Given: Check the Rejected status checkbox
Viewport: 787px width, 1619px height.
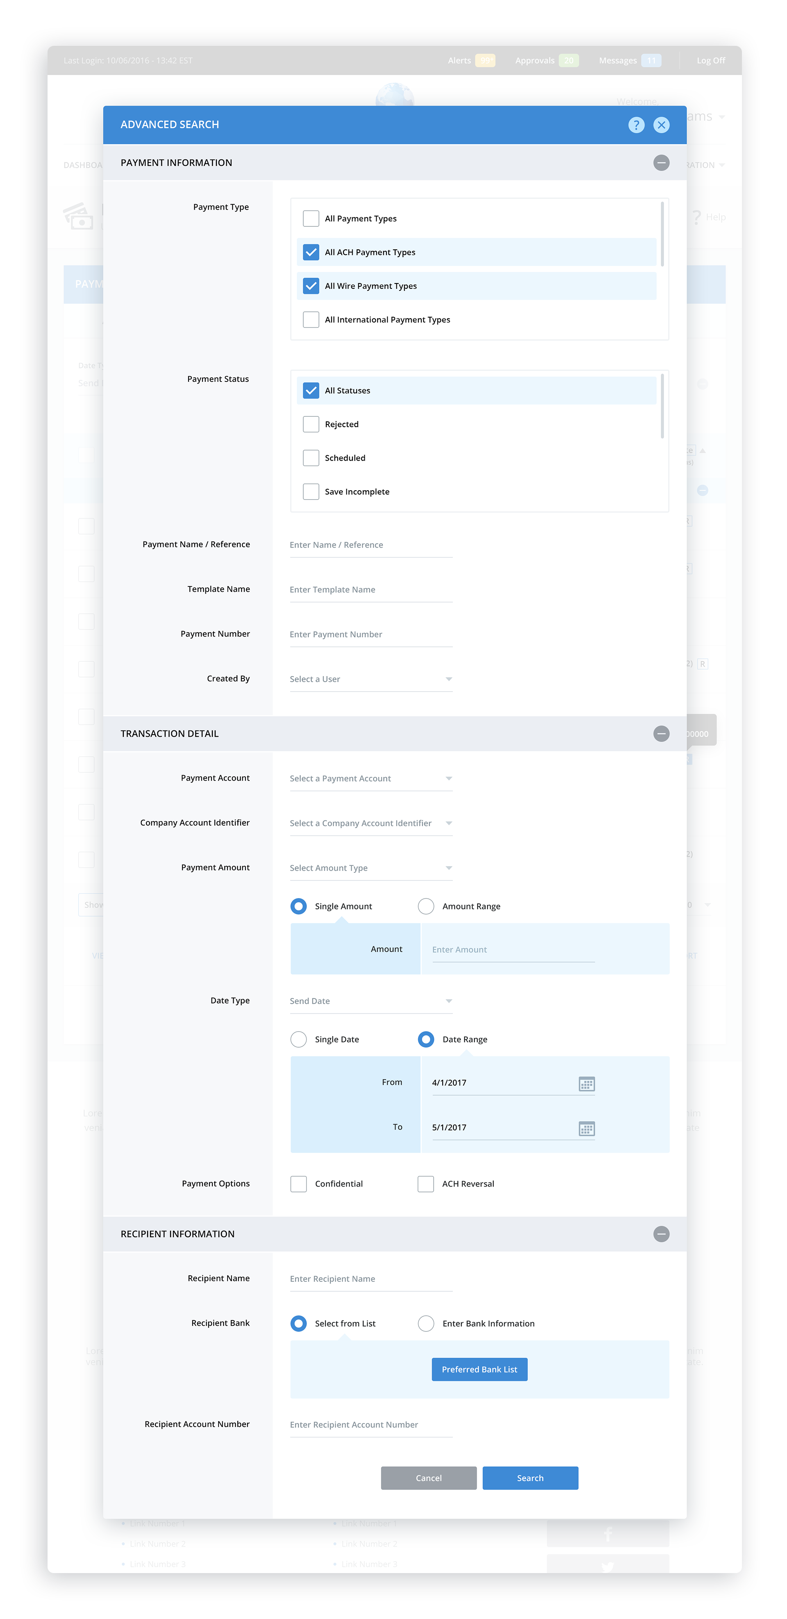Looking at the screenshot, I should tap(311, 424).
